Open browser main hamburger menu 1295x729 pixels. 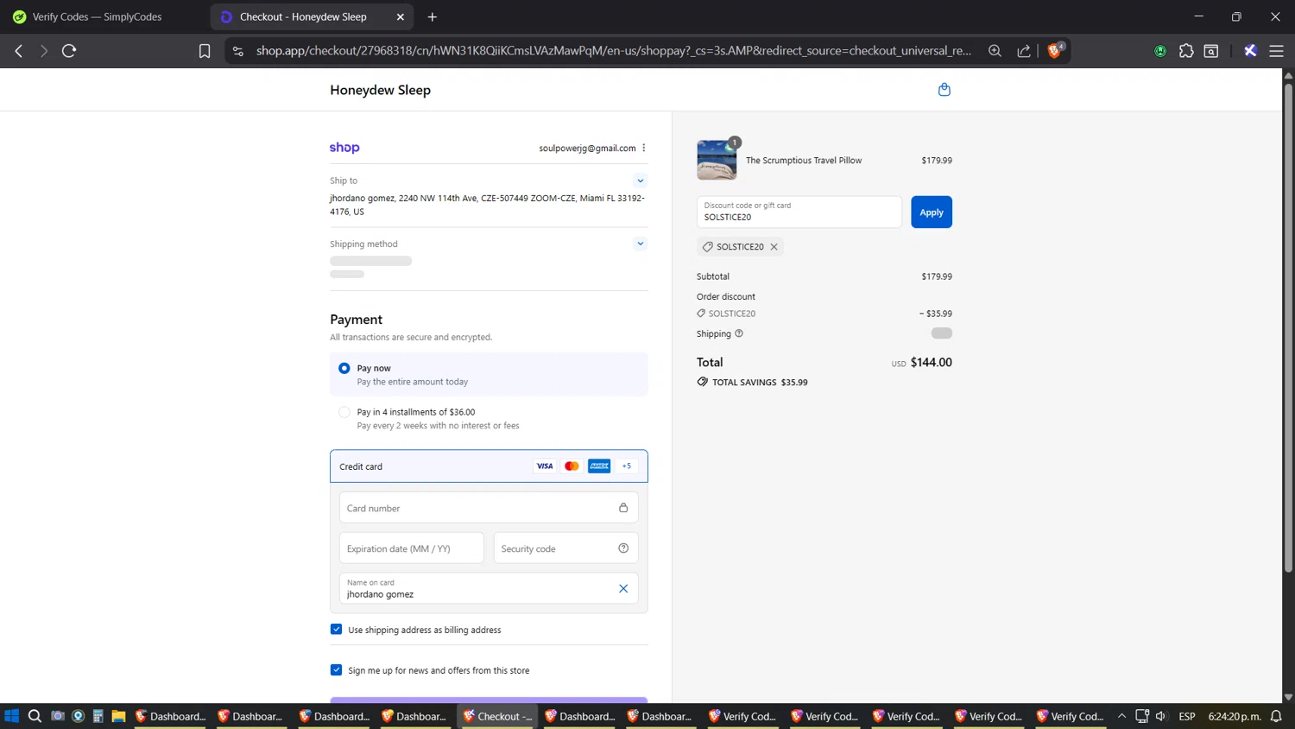coord(1276,51)
